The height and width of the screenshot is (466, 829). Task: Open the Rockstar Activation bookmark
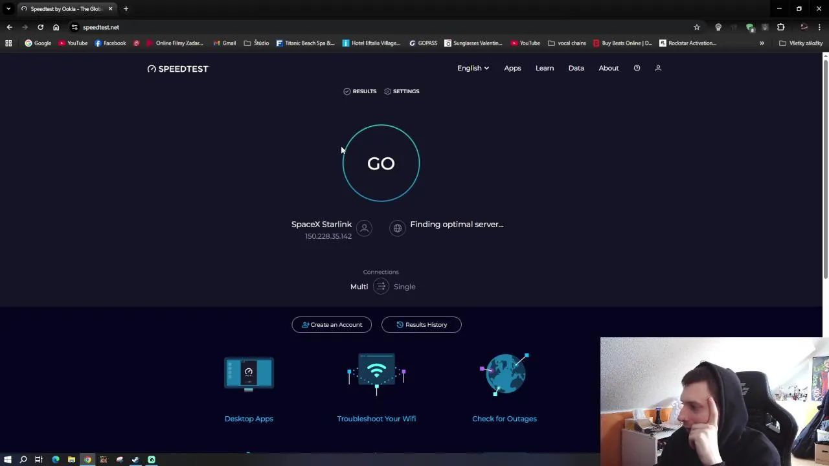(688, 43)
